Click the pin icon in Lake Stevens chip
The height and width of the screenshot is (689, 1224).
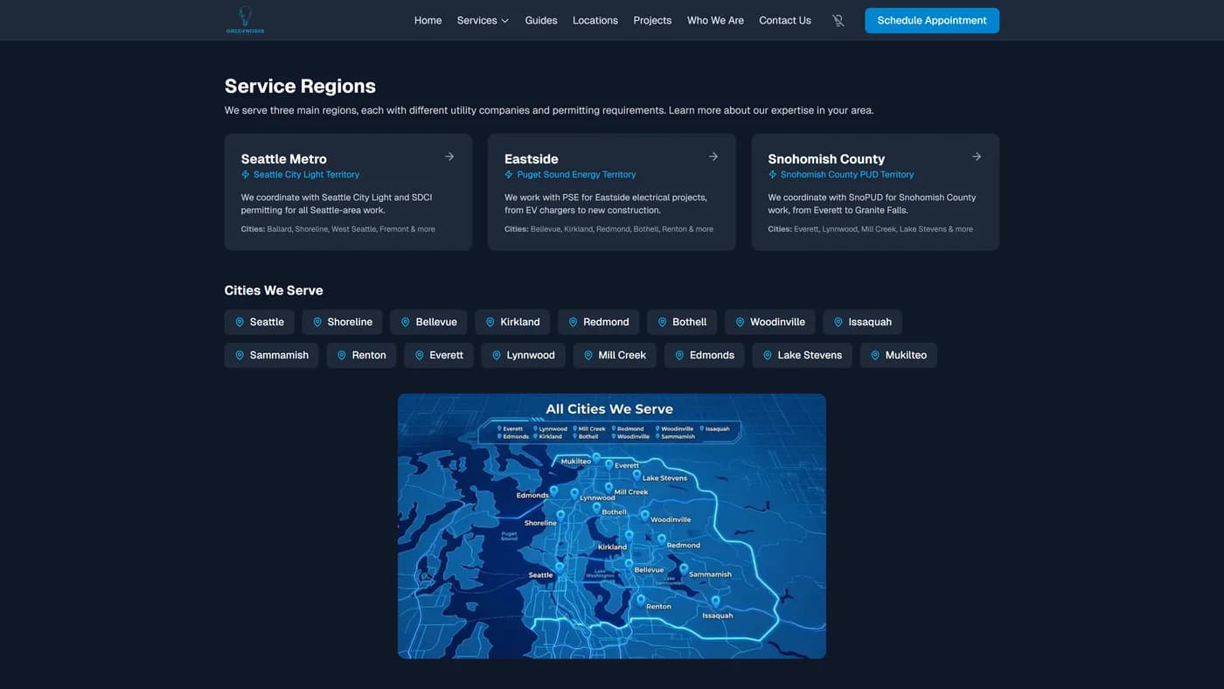point(768,355)
